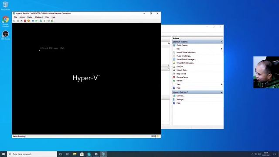
Task: Open OBS Studio desktop shortcut
Action: (6, 35)
